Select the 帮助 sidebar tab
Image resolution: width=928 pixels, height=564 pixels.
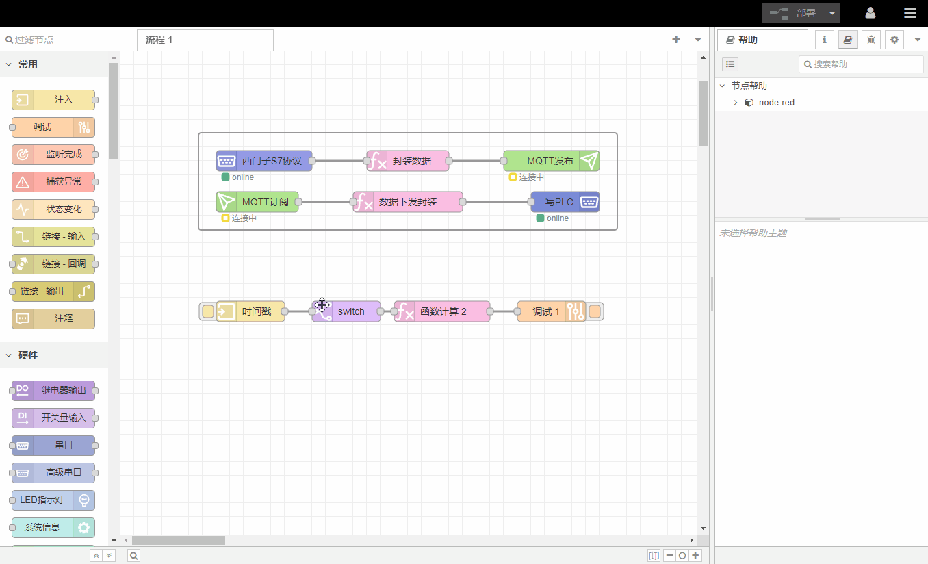point(762,40)
